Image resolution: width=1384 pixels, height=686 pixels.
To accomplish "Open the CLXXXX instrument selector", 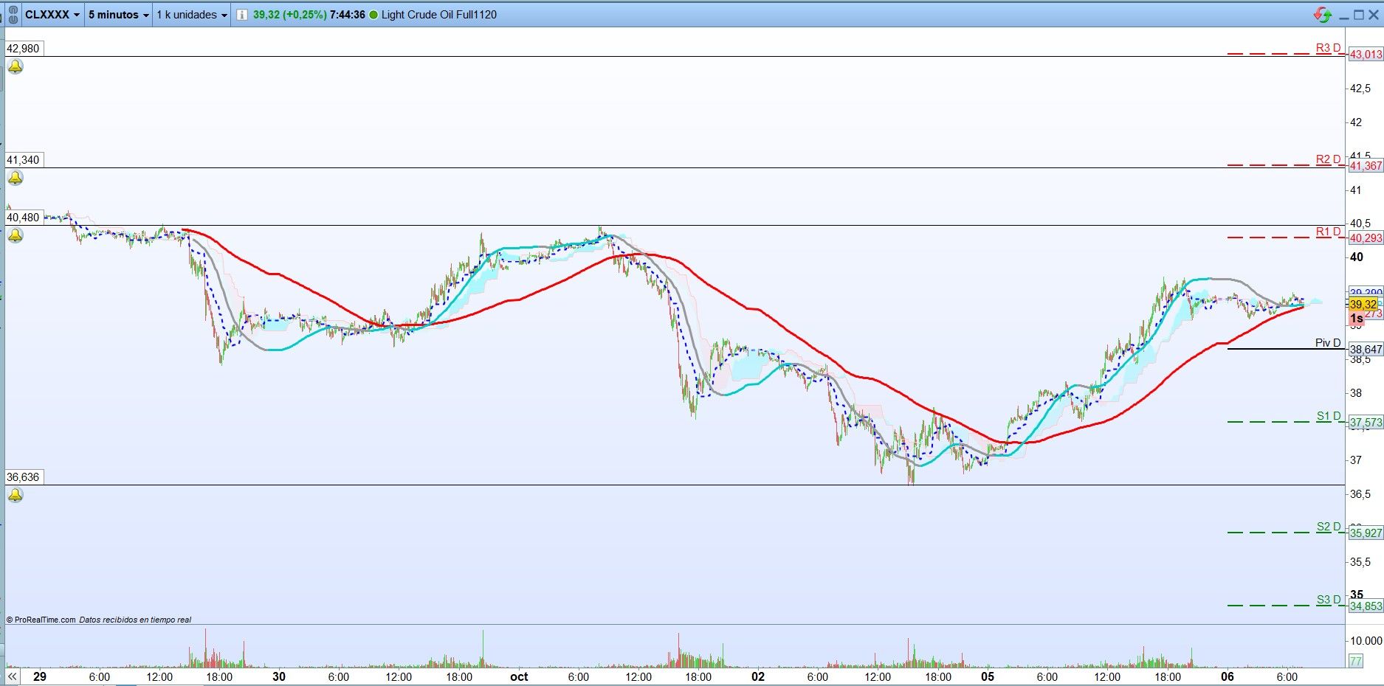I will (52, 15).
